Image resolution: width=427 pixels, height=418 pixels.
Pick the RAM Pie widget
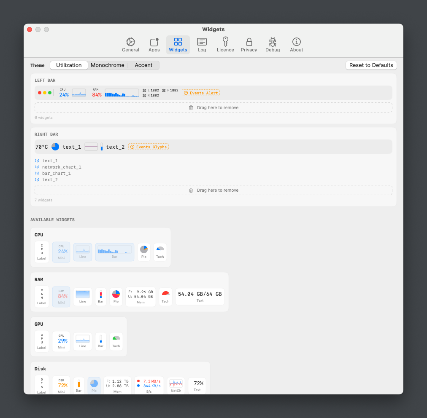(x=116, y=297)
